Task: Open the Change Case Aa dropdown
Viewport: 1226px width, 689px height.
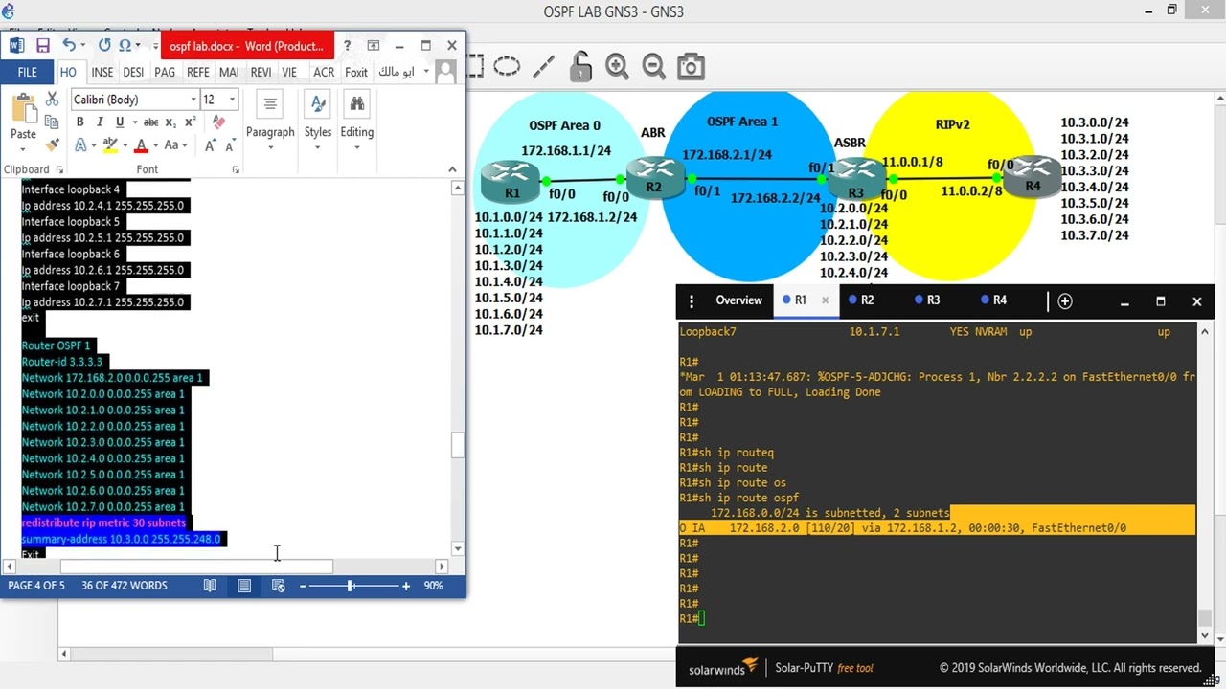Action: [173, 145]
